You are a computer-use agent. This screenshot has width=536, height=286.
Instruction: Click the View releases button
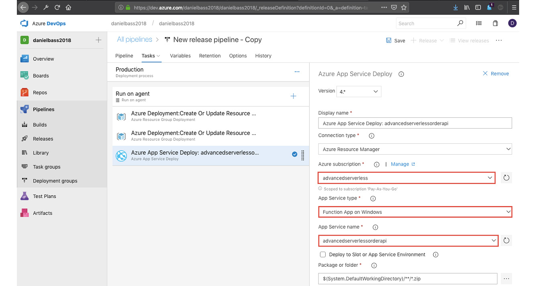click(469, 41)
